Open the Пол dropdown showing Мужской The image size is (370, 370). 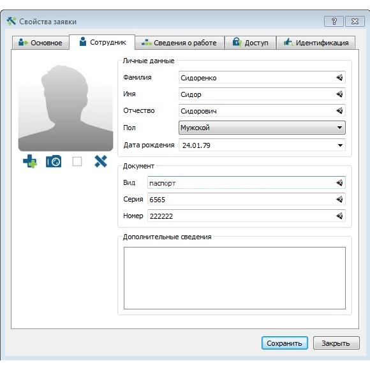coord(262,128)
